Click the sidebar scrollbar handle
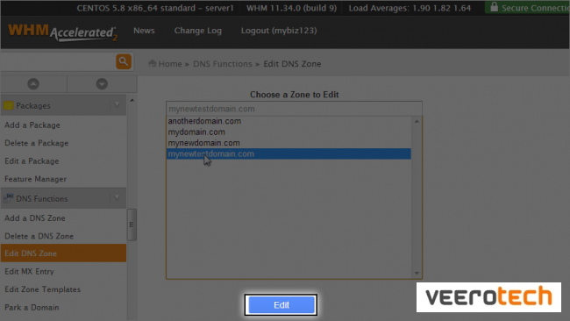 click(132, 225)
